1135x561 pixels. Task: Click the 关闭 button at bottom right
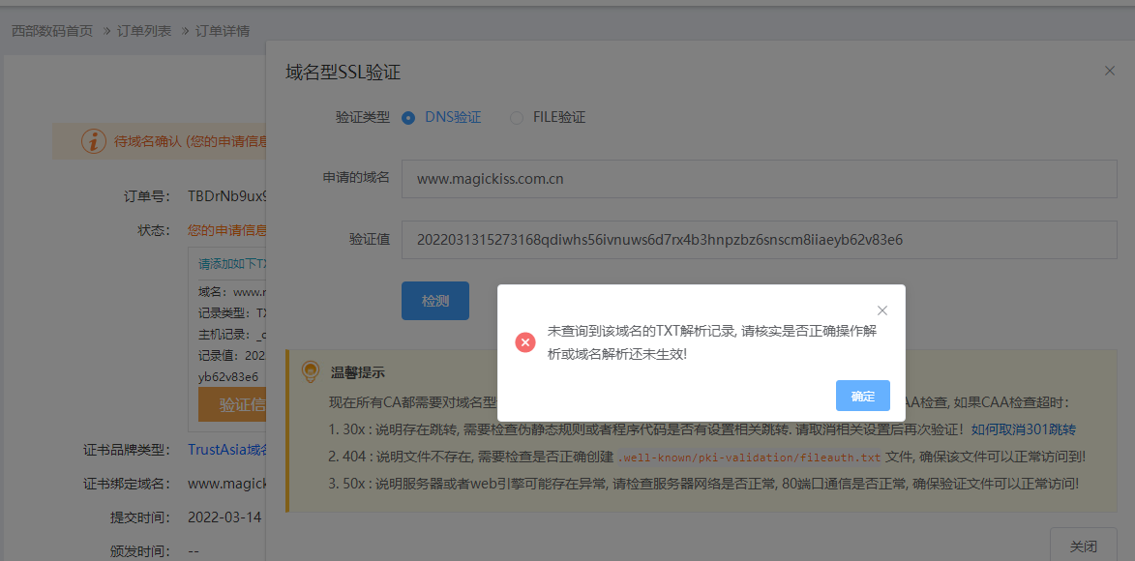coord(1083,546)
